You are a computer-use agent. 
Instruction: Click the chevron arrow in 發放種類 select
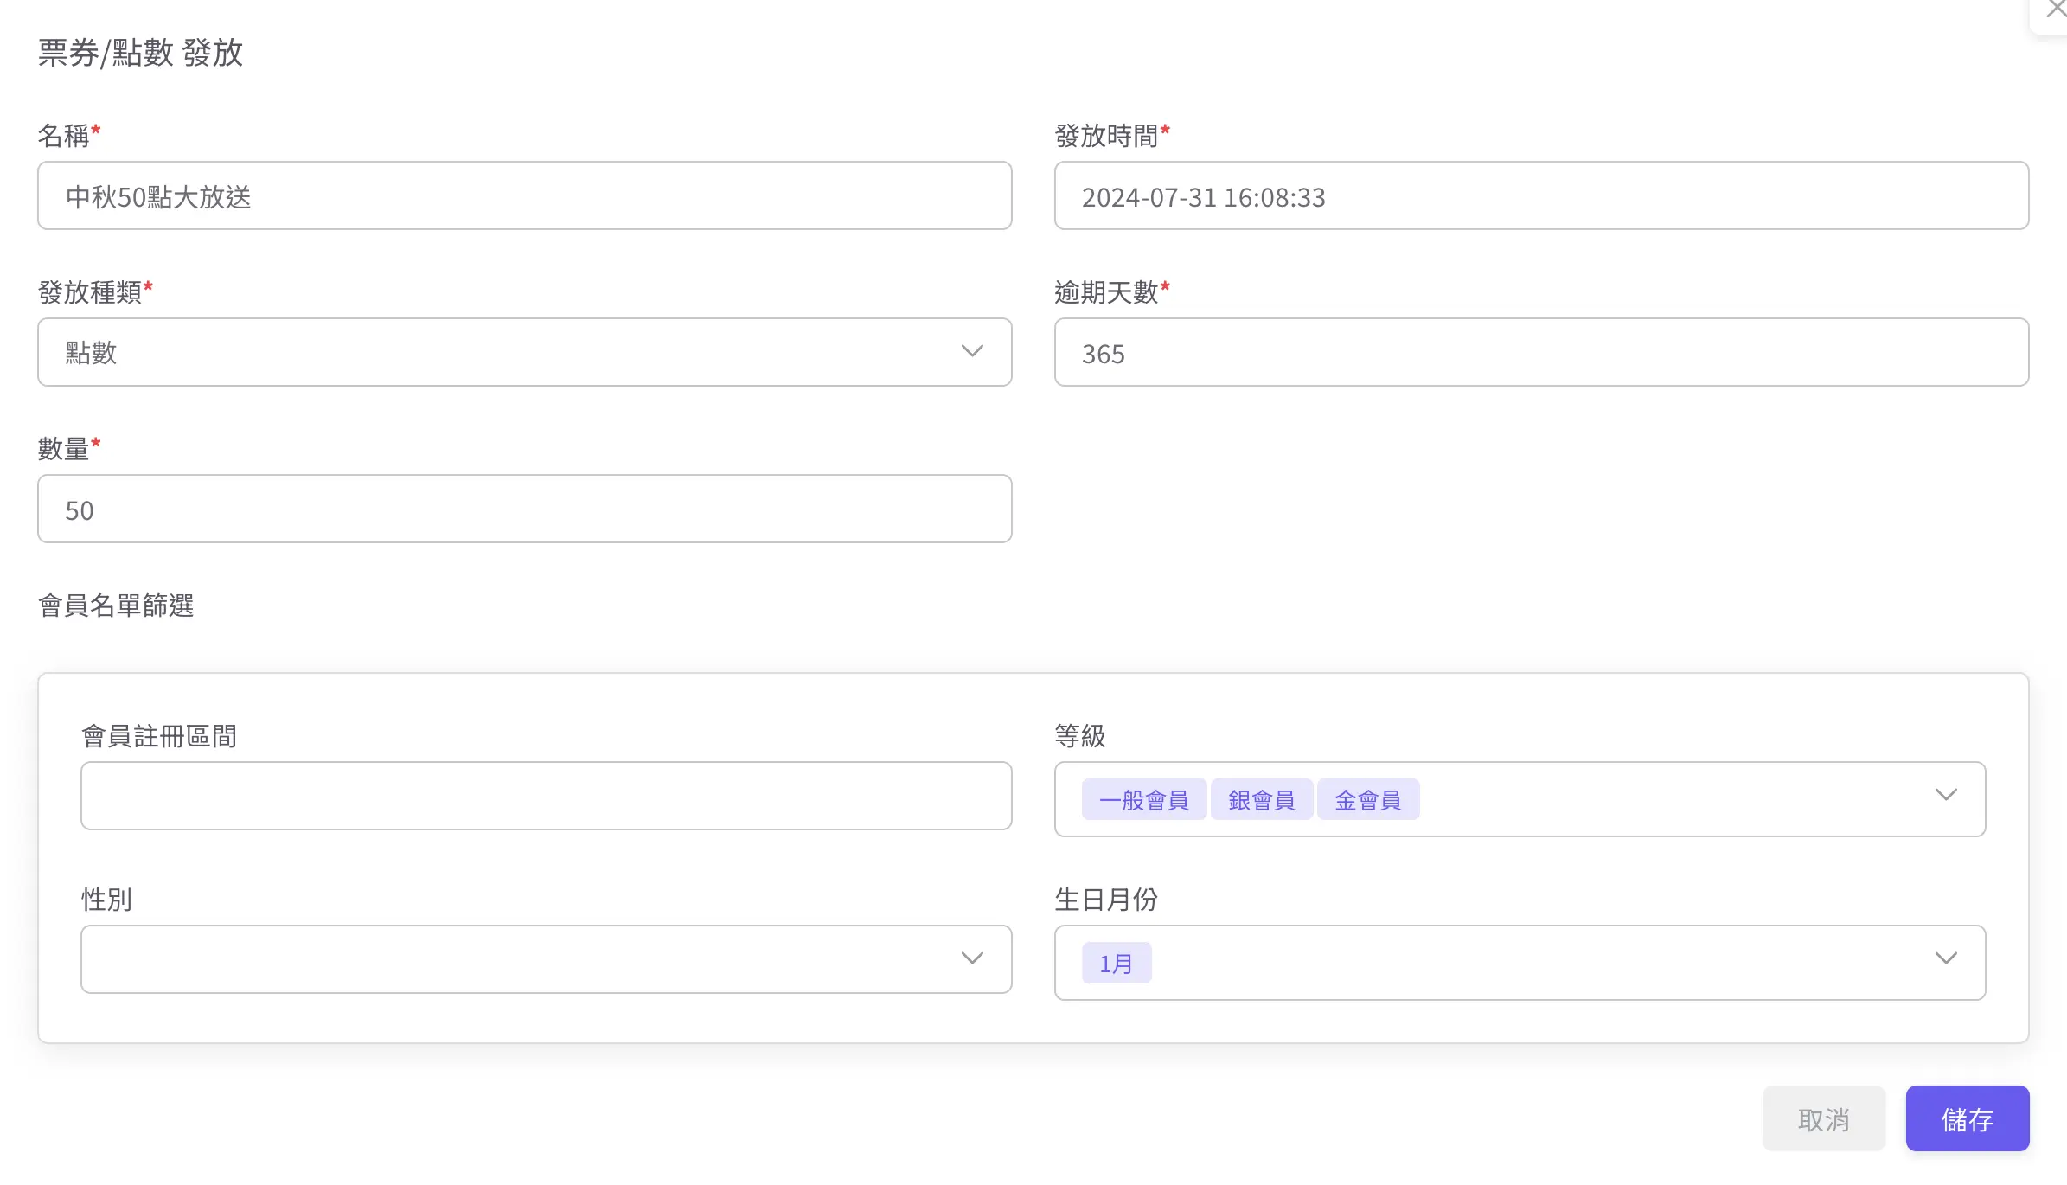(x=972, y=352)
